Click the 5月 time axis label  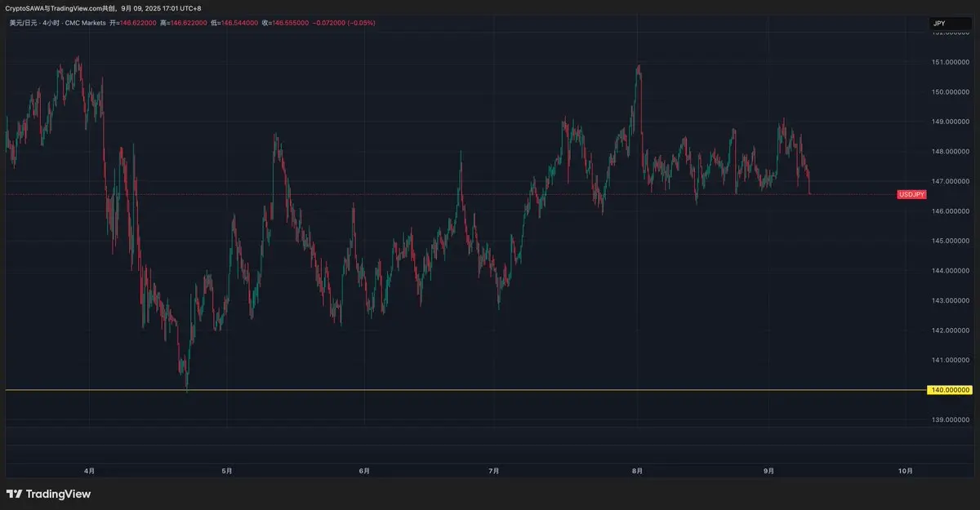[227, 471]
